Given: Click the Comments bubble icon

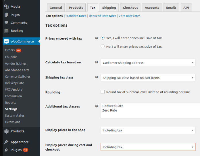Looking at the screenshot, I should pos(6,23).
